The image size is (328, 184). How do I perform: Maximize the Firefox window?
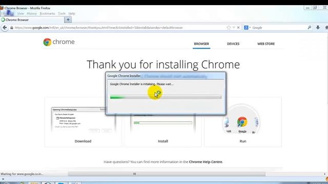(x=315, y=8)
